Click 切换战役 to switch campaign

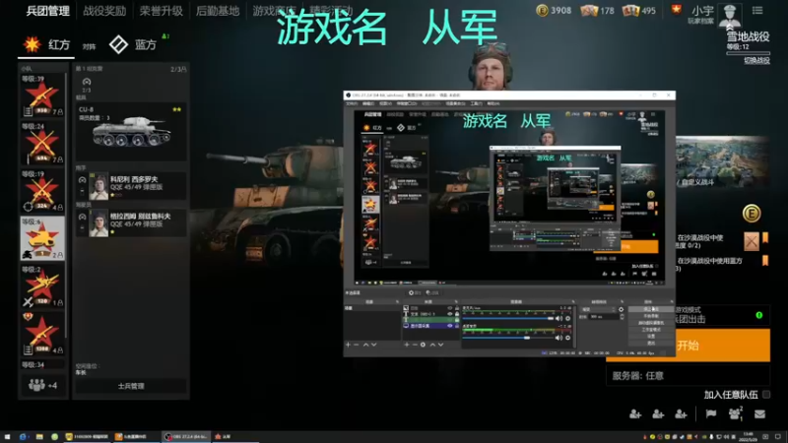coord(756,60)
